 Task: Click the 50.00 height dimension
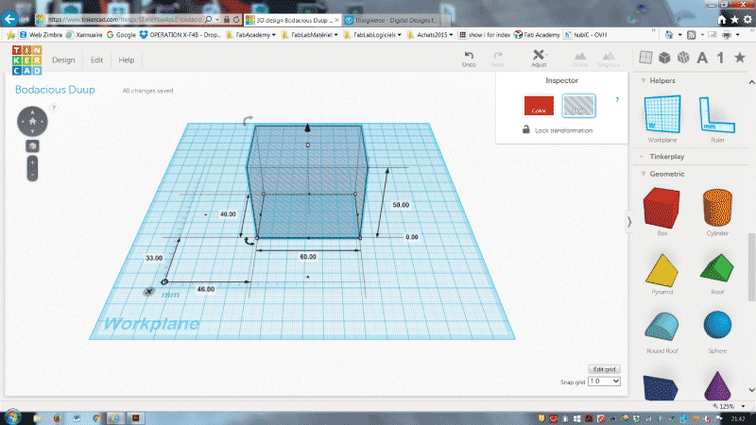click(401, 205)
